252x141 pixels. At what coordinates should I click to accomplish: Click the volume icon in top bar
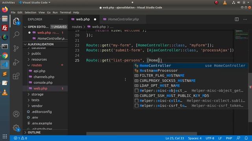[239, 2]
